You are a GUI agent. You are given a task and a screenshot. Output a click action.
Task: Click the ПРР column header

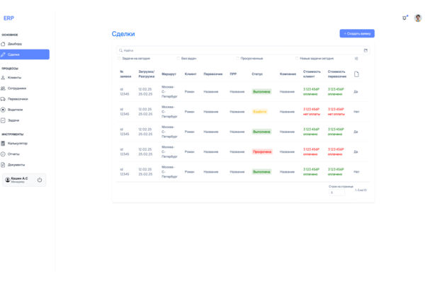(x=233, y=74)
